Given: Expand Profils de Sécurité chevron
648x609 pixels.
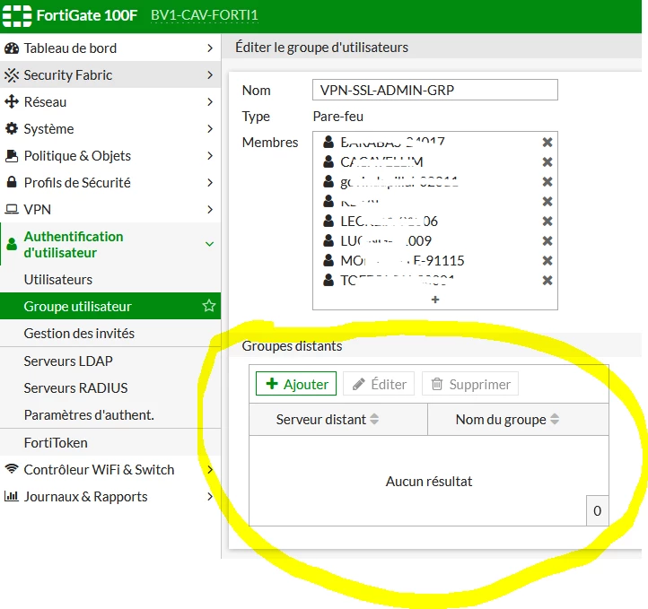Looking at the screenshot, I should (x=210, y=182).
